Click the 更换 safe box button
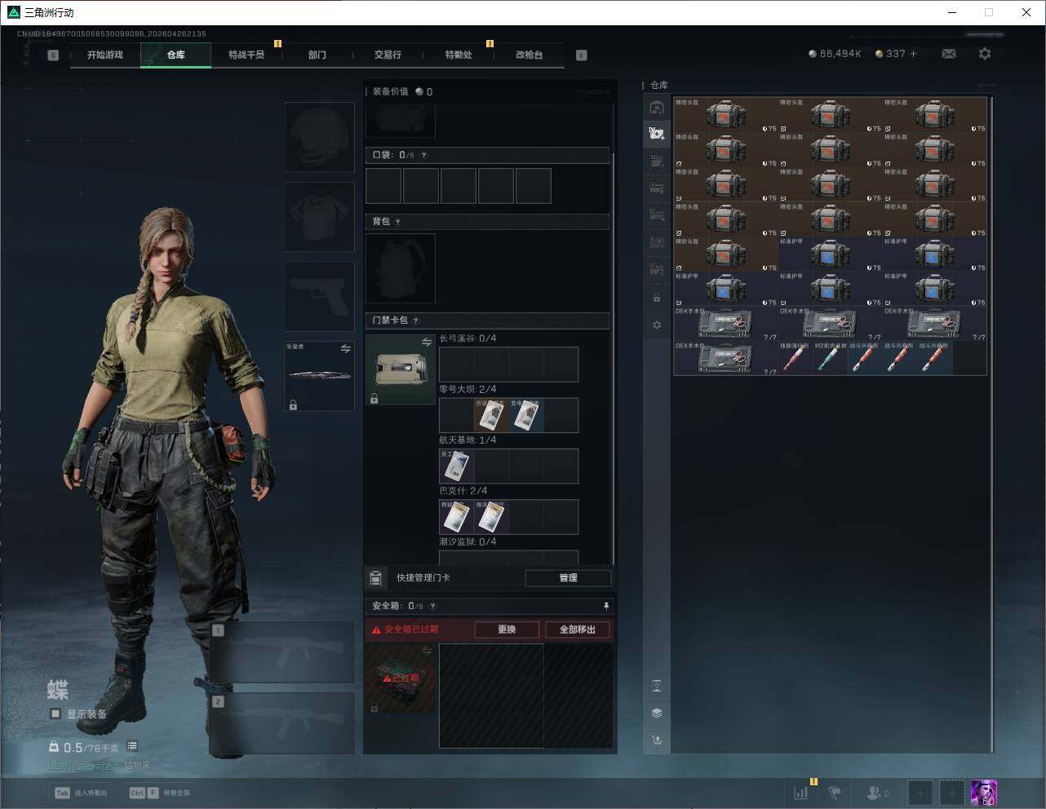The height and width of the screenshot is (809, 1046). click(x=507, y=630)
